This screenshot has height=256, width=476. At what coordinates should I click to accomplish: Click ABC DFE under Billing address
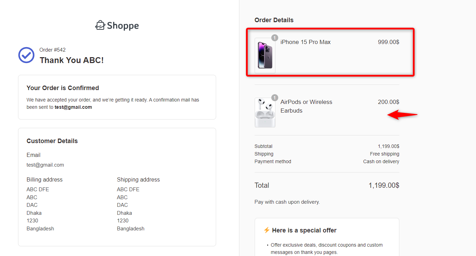(x=38, y=189)
